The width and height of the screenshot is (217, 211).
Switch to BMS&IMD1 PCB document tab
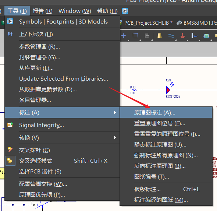tap(197, 23)
